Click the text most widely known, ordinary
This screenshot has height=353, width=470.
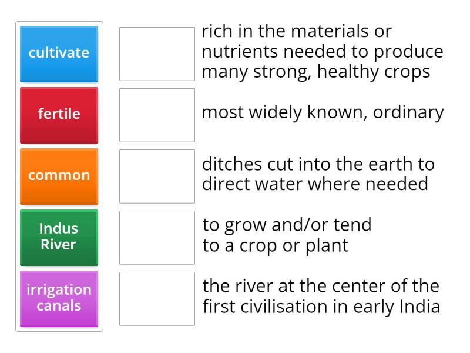point(322,112)
